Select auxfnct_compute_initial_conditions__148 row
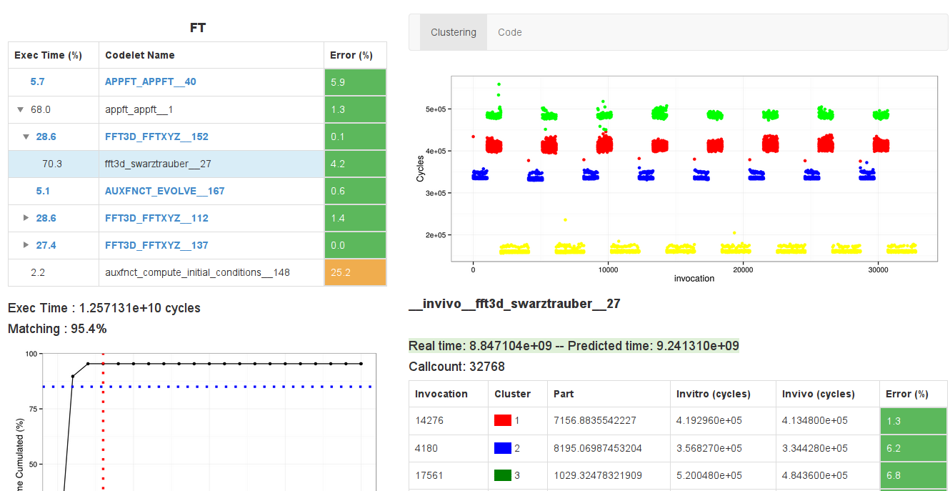This screenshot has height=491, width=950. (197, 272)
